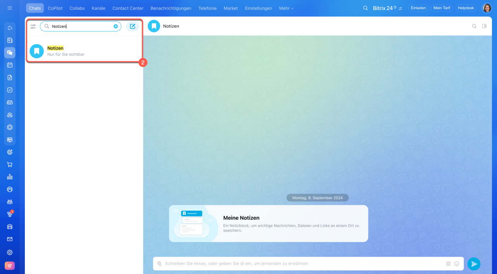
Task: Open the Benachrichtigungen tab
Action: coord(171,8)
